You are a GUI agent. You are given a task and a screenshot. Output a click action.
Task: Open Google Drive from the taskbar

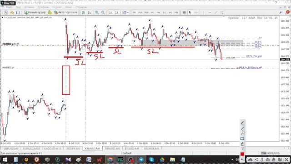click(162, 159)
